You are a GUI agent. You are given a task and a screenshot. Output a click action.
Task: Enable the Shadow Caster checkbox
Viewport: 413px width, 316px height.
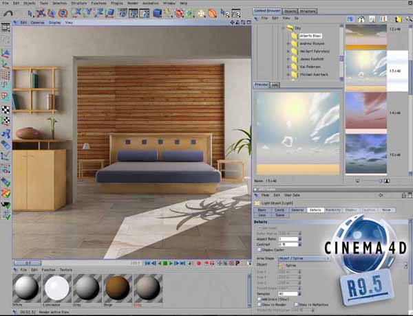[x=260, y=250]
